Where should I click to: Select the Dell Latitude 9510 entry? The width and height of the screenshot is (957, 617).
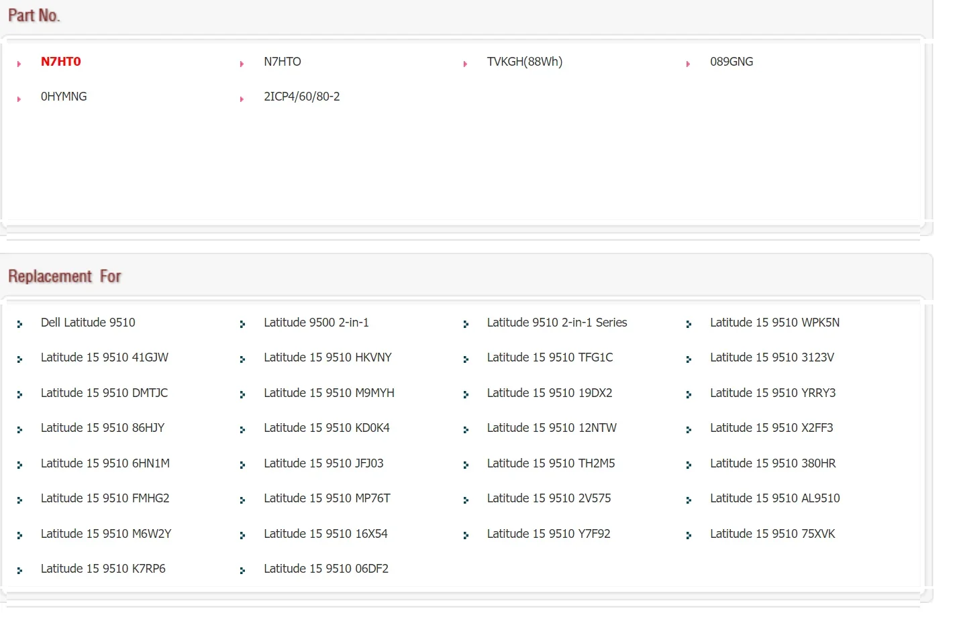tap(88, 323)
